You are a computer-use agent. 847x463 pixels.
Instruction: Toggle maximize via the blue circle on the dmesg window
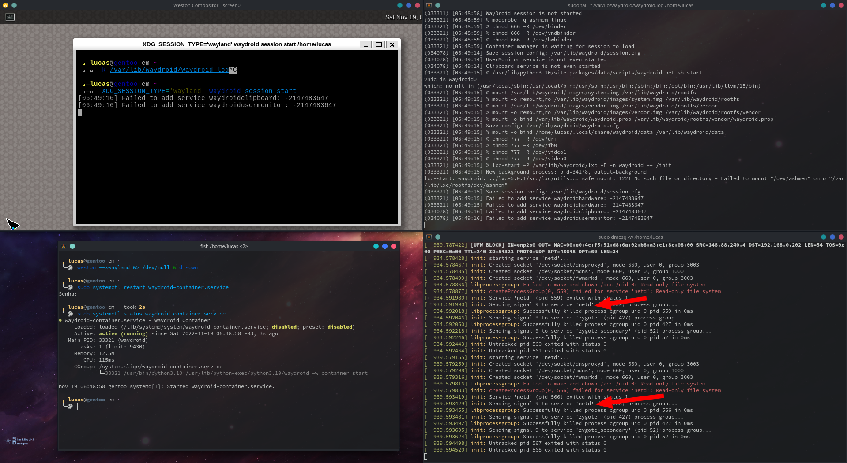832,237
